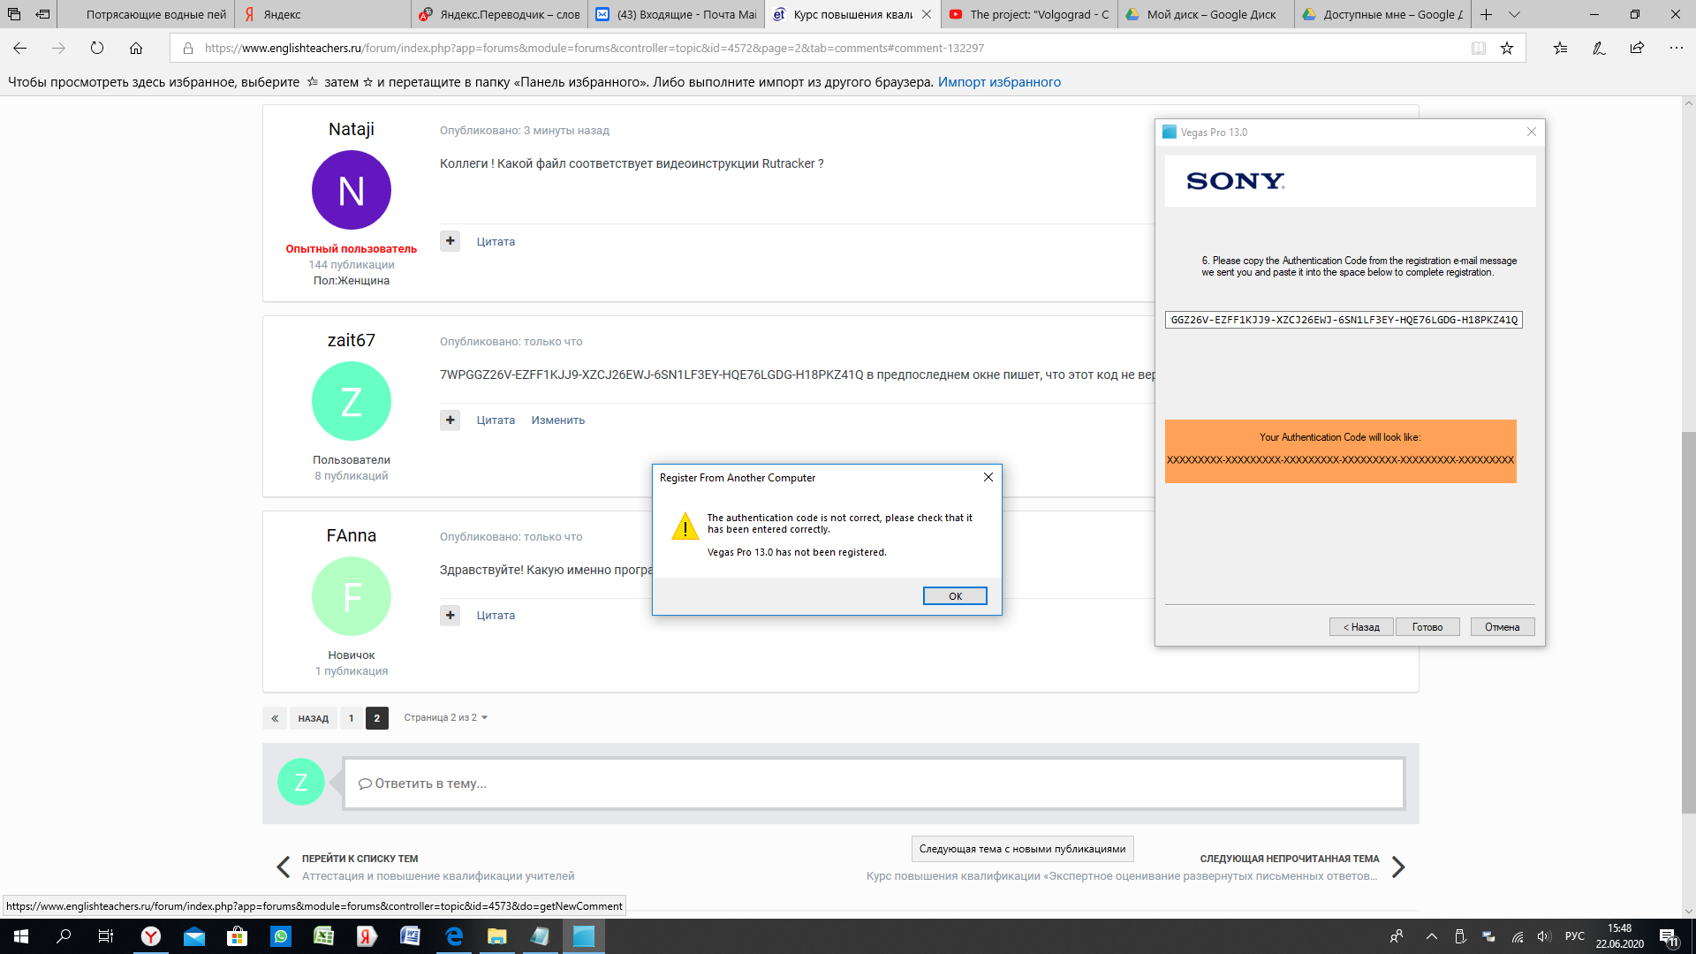Open File Explorer from taskbar
This screenshot has height=954, width=1696.
(x=496, y=936)
